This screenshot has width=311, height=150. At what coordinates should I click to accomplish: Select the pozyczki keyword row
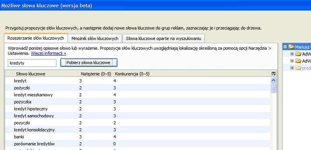click(x=137, y=123)
